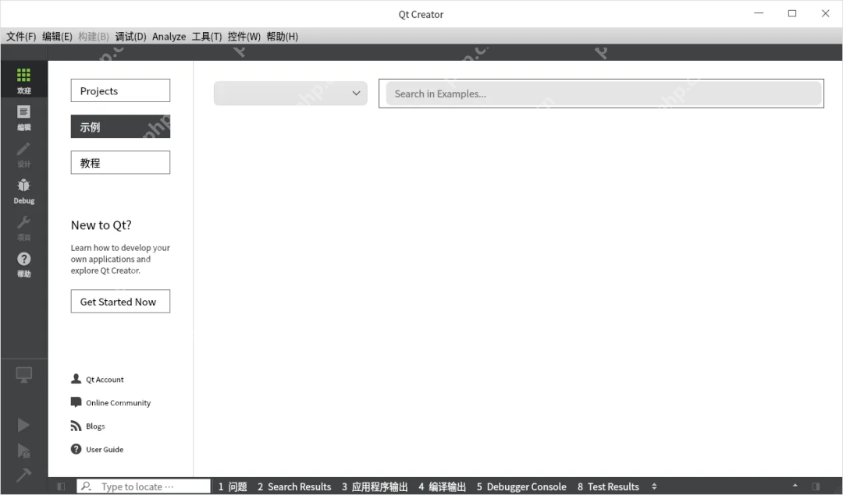The width and height of the screenshot is (843, 495).
Task: Select the 示例 (Examples) tab
Action: coord(119,126)
